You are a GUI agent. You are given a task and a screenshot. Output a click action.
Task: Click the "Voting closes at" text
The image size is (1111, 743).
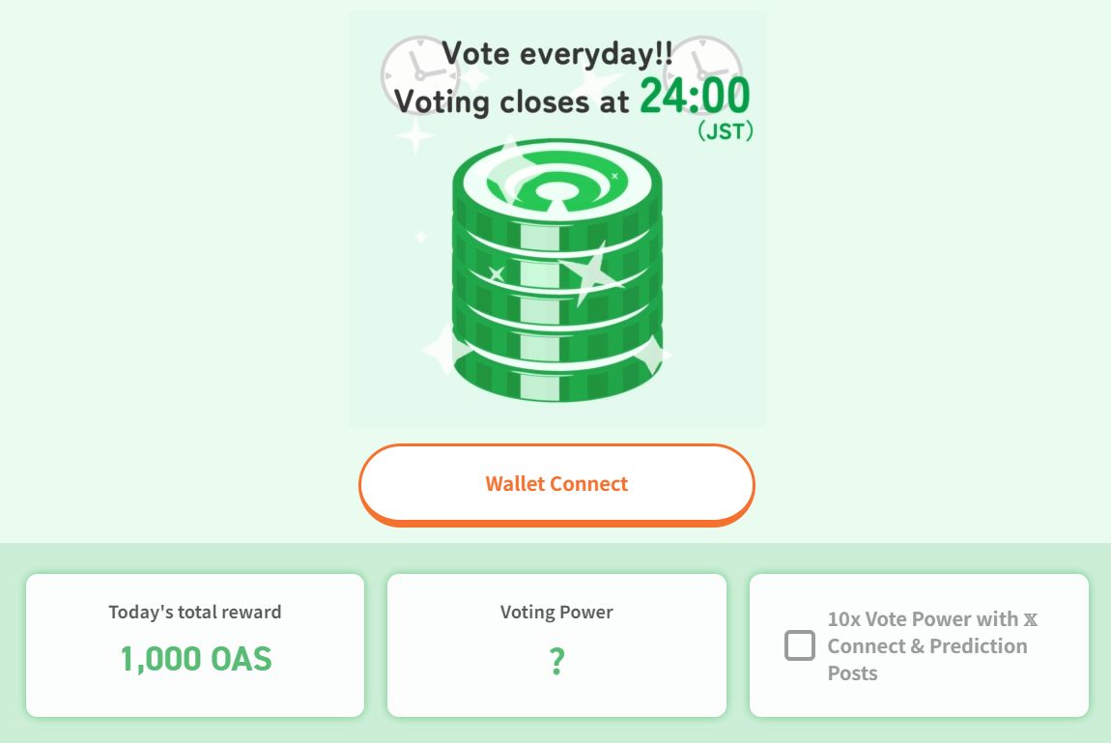click(x=511, y=100)
